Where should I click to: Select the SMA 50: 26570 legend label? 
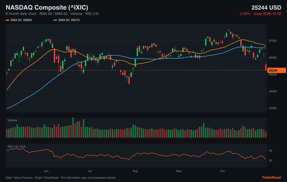click(69, 20)
